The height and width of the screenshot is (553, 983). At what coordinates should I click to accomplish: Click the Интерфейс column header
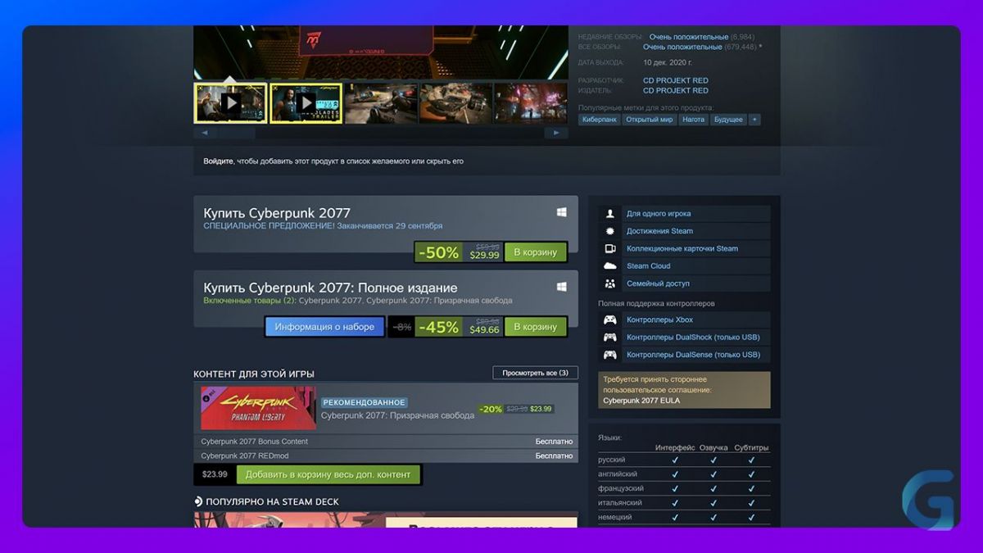675,448
